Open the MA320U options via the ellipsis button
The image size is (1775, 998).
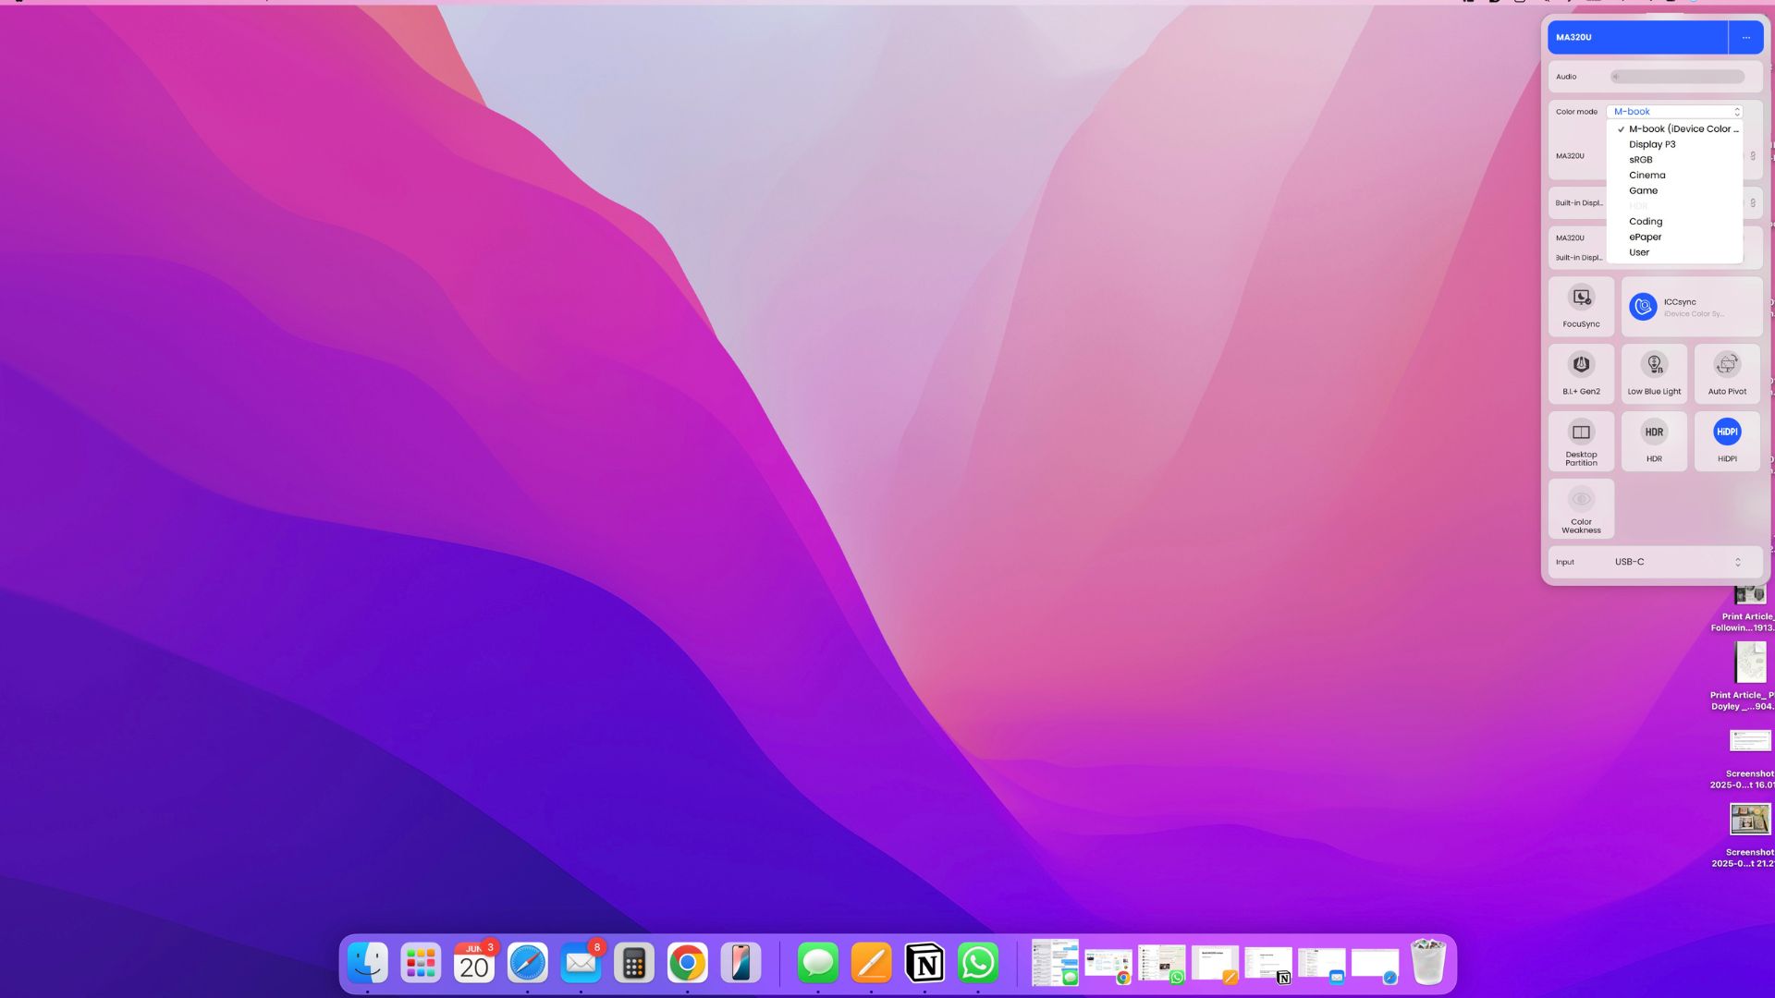(1746, 37)
